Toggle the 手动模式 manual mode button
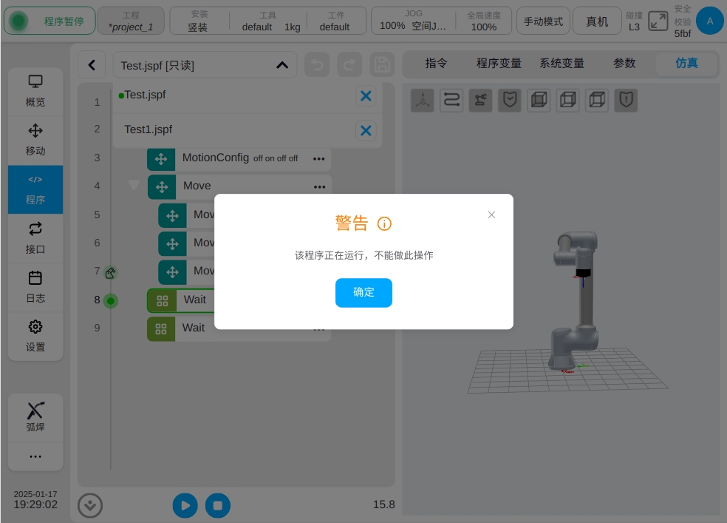 click(543, 21)
